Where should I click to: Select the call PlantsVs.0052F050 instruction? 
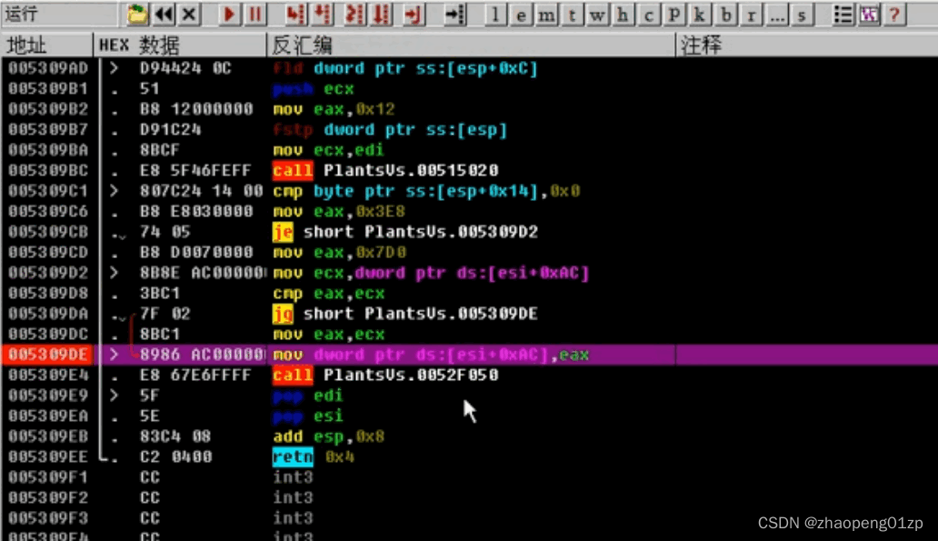(385, 376)
